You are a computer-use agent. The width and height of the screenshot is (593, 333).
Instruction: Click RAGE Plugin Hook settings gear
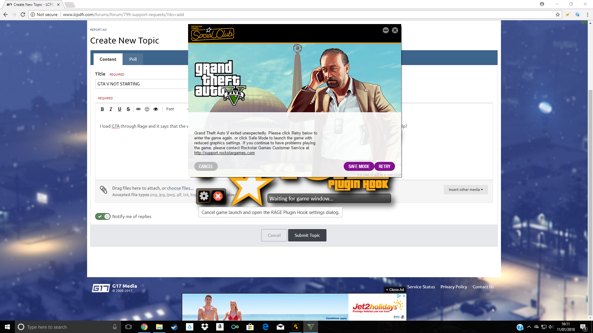point(204,196)
